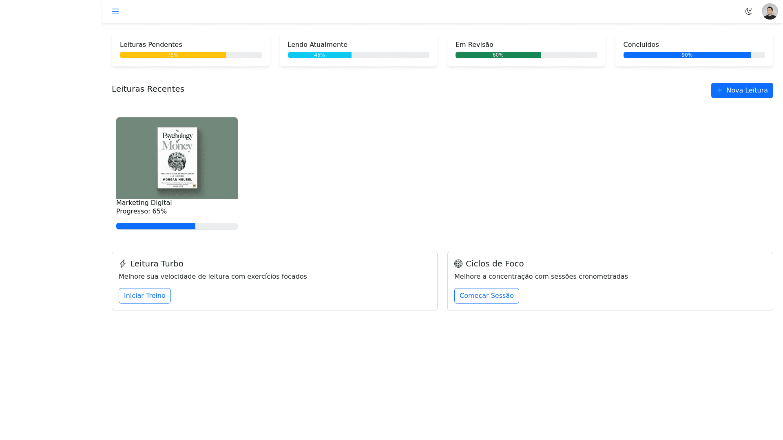Click the Ciclos de Foco target icon

click(x=458, y=264)
